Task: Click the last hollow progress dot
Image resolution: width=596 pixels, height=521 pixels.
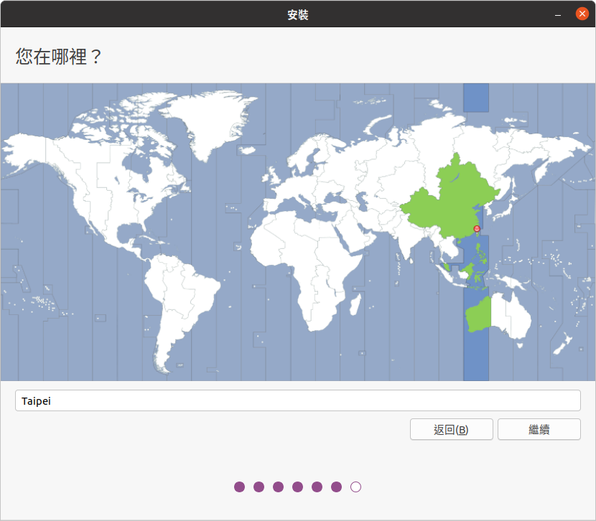Action: [x=355, y=487]
